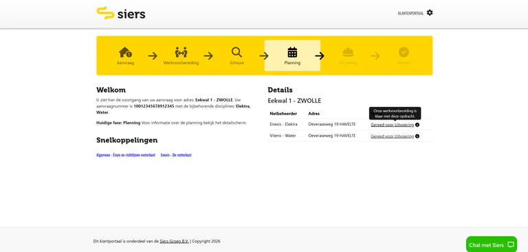Open the Klantenportaal menu label
This screenshot has width=528, height=252.
(410, 14)
